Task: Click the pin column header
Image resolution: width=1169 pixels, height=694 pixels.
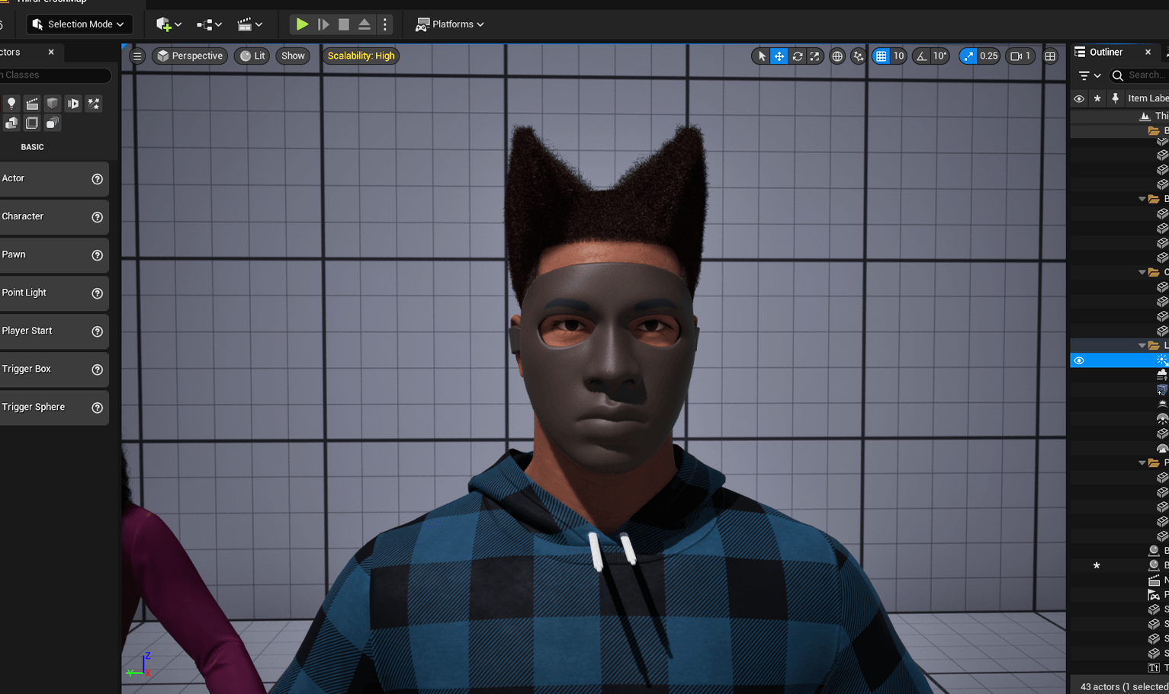Action: click(x=1116, y=98)
